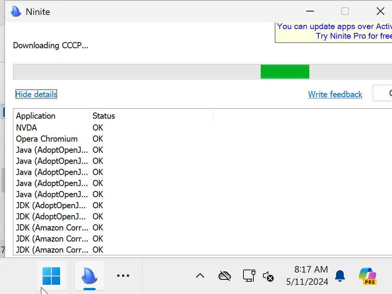Launch the Copilot preview icon
Screen dimensions: 392x294
(x=367, y=276)
